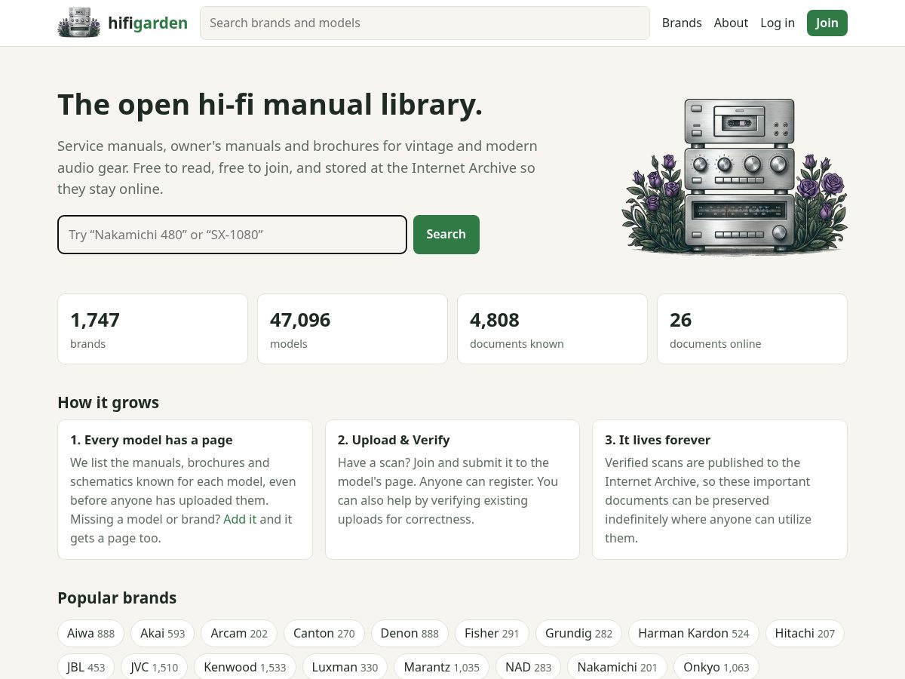Open the Kenwood 1,533 brand chip
Viewport: 905px width, 679px height.
click(245, 667)
